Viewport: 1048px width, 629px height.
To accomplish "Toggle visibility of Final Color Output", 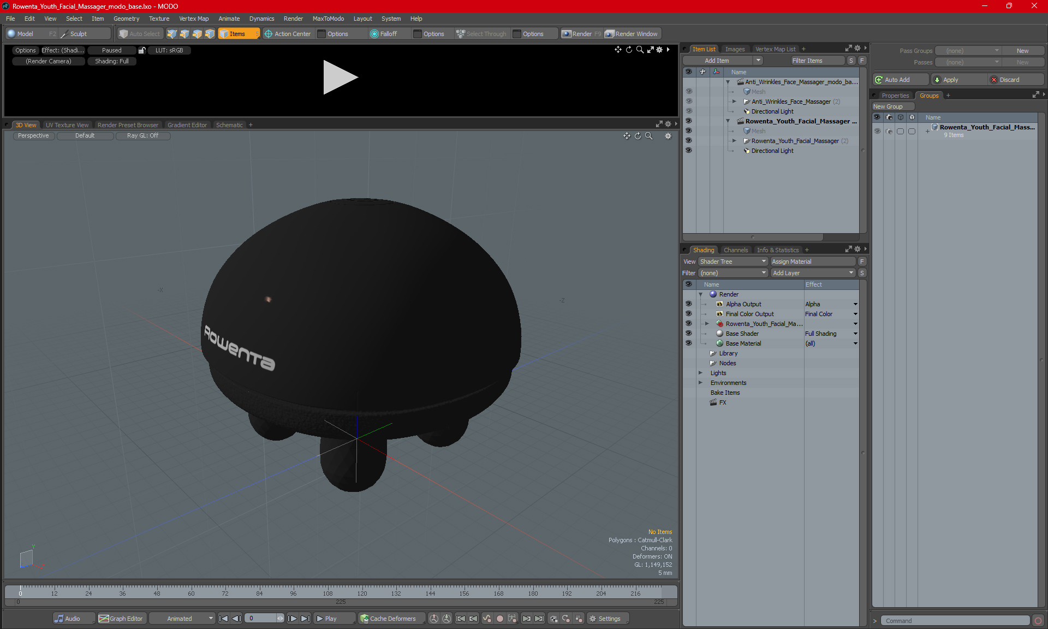I will [x=688, y=314].
